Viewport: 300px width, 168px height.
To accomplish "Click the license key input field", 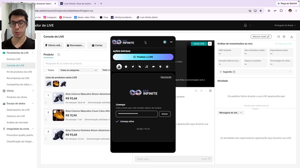I will tap(137, 114).
